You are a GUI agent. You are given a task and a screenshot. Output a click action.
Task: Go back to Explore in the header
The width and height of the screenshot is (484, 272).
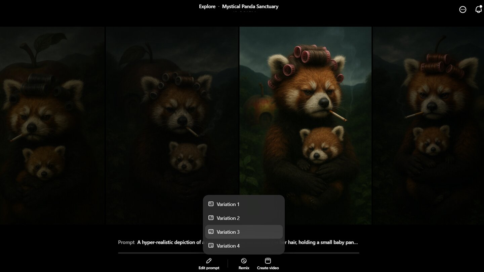207,6
